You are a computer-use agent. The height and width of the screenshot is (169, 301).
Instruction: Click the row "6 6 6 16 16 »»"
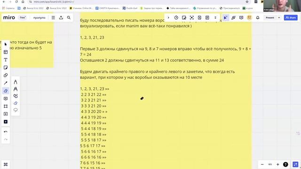[x=94, y=157]
